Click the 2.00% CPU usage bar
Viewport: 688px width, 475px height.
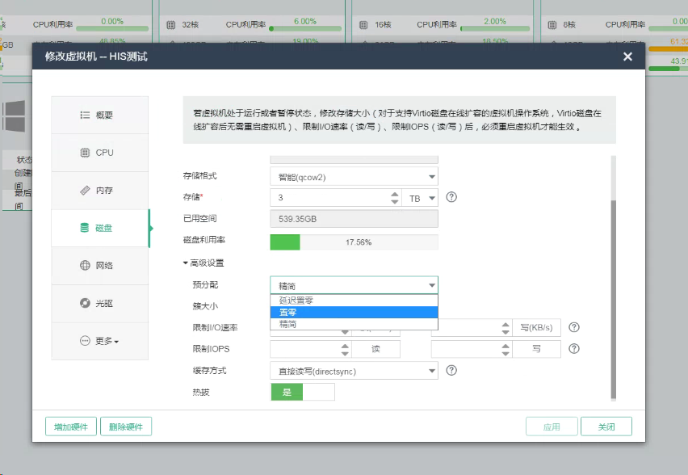coord(495,28)
